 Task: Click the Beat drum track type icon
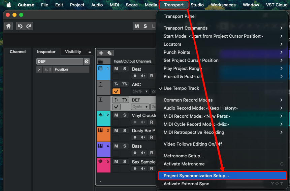[100, 69]
